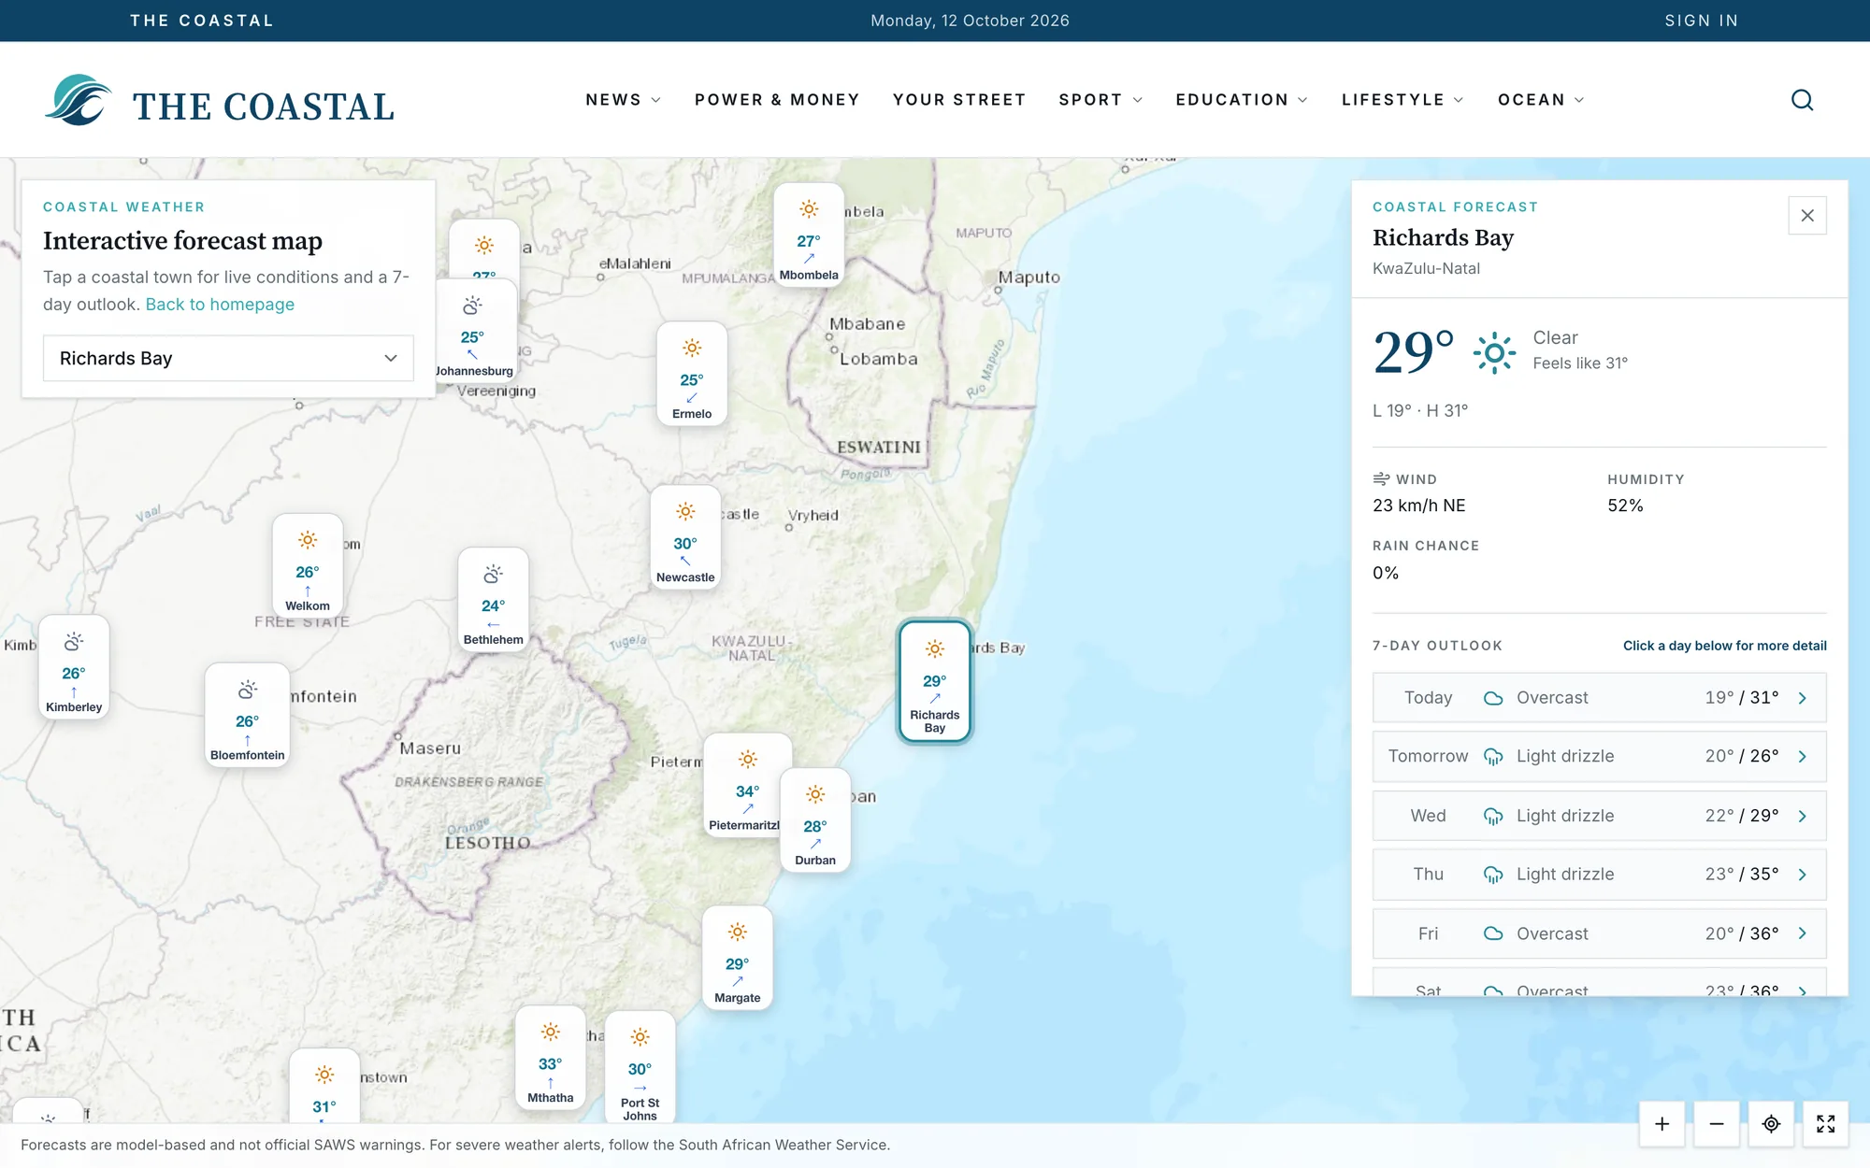Expand Tomorrow's Light drizzle row
The width and height of the screenshot is (1870, 1168).
[x=1599, y=756]
